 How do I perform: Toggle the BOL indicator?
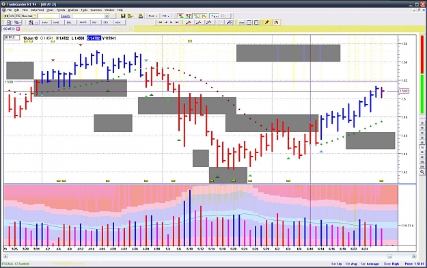[x=69, y=23]
